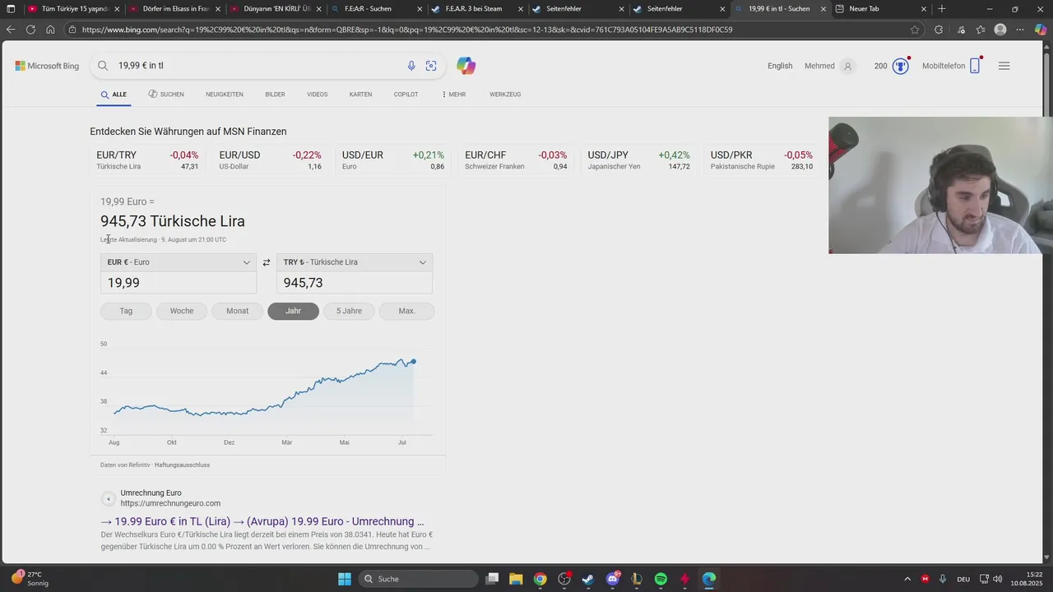
Task: Switch to Copilot search tab
Action: [x=406, y=95]
